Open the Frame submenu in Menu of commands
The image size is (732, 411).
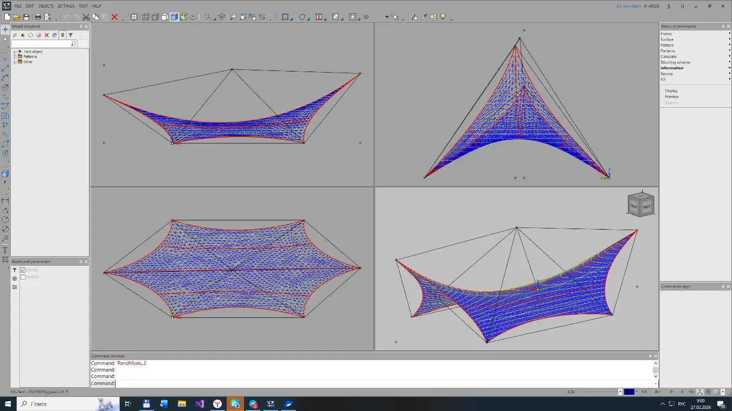(666, 33)
